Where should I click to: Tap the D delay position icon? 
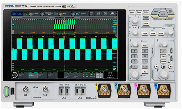coord(61,14)
